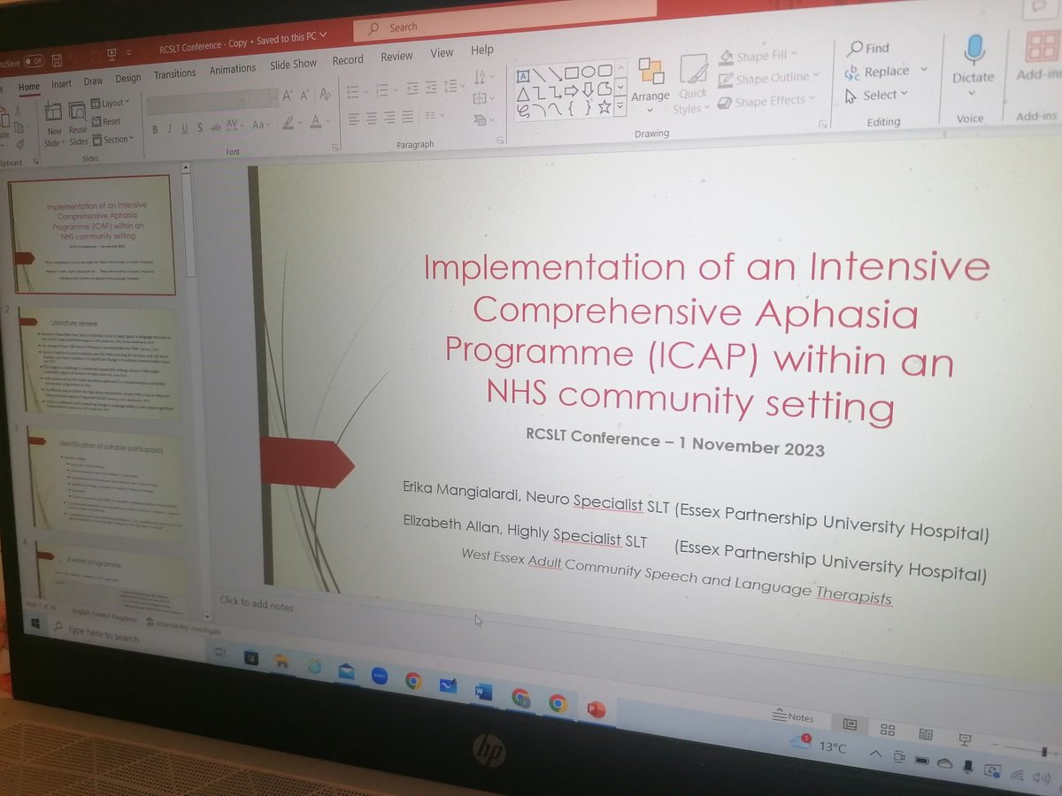Open the Design tab

[x=128, y=79]
